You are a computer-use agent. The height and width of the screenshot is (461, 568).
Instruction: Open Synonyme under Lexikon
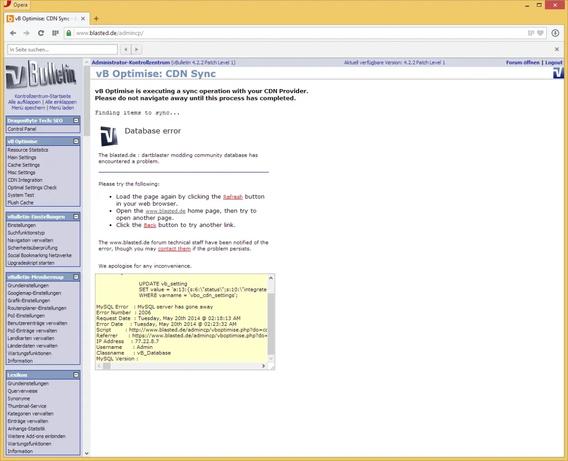click(19, 399)
